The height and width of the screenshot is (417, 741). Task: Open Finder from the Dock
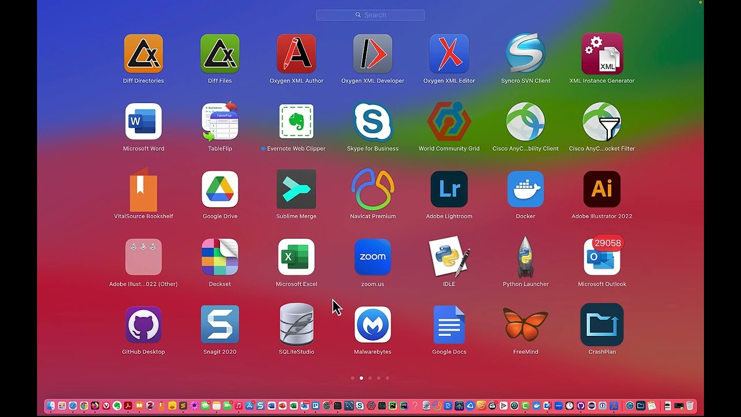click(50, 406)
